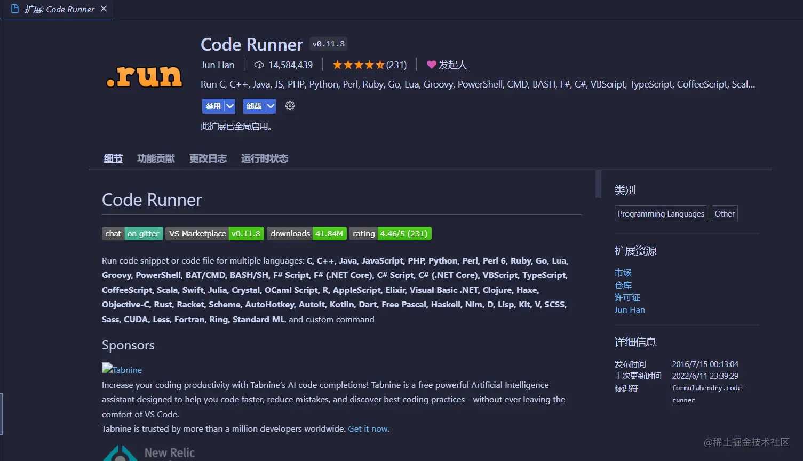Click the 卸载 button
Image resolution: width=803 pixels, height=461 pixels.
pos(254,106)
